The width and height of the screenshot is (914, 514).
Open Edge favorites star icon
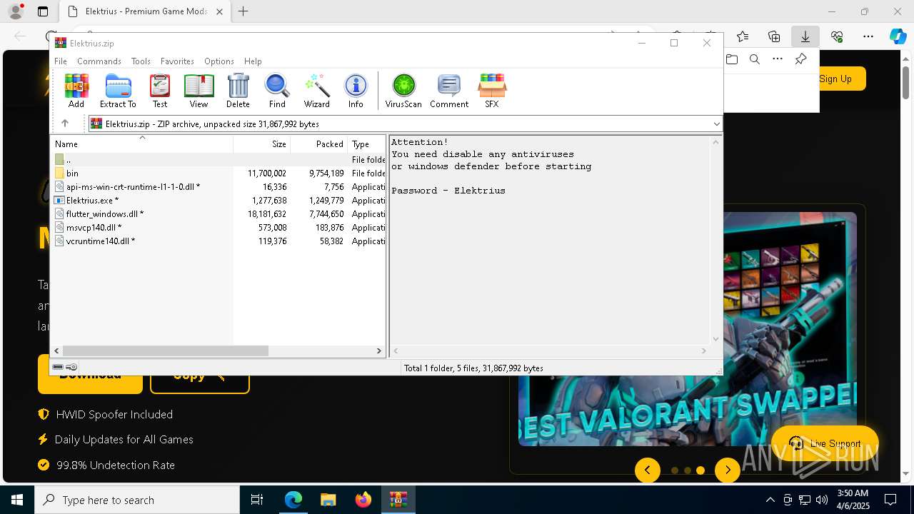pyautogui.click(x=743, y=36)
